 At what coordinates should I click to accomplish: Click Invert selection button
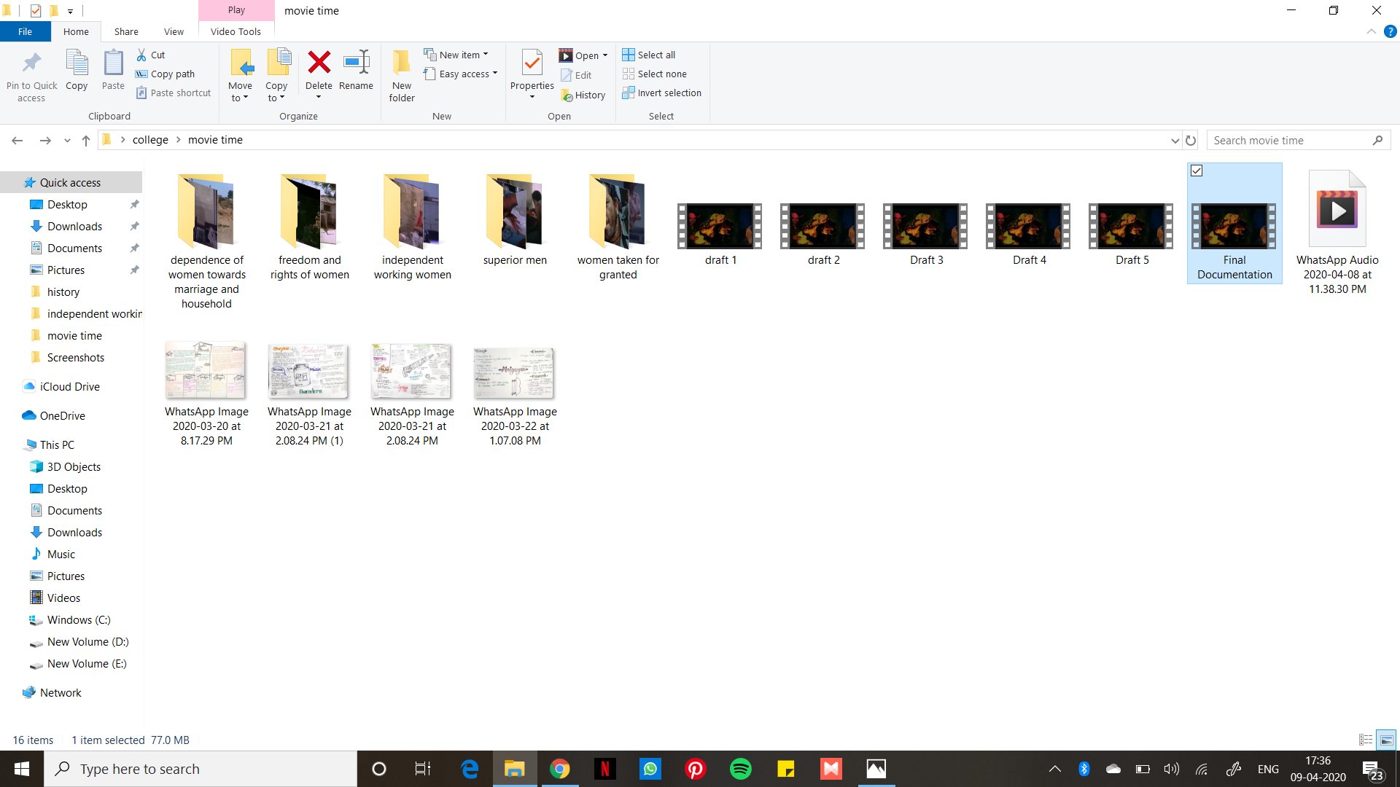click(661, 93)
